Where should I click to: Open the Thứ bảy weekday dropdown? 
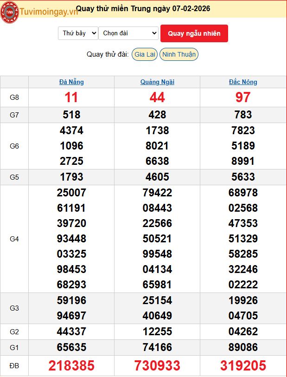tap(78, 33)
